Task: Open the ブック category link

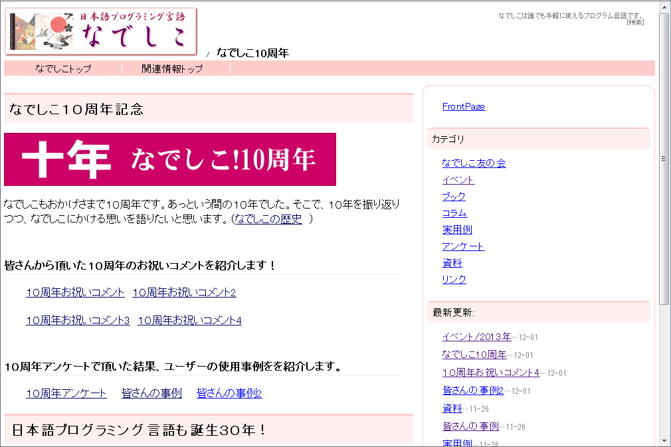Action: [x=453, y=196]
